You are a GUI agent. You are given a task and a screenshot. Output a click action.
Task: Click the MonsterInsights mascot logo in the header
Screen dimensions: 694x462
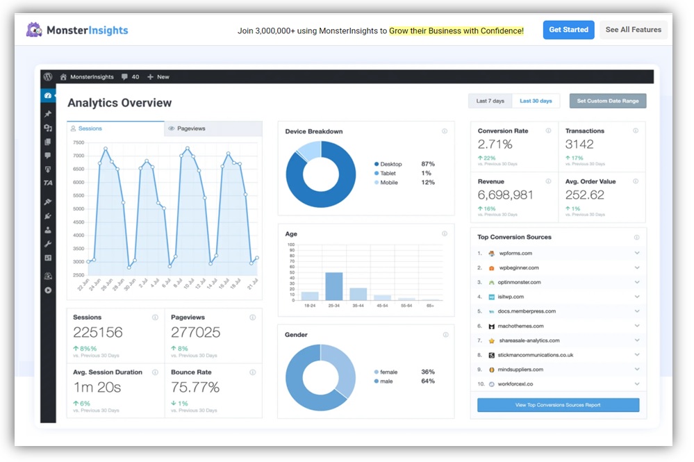pyautogui.click(x=34, y=30)
